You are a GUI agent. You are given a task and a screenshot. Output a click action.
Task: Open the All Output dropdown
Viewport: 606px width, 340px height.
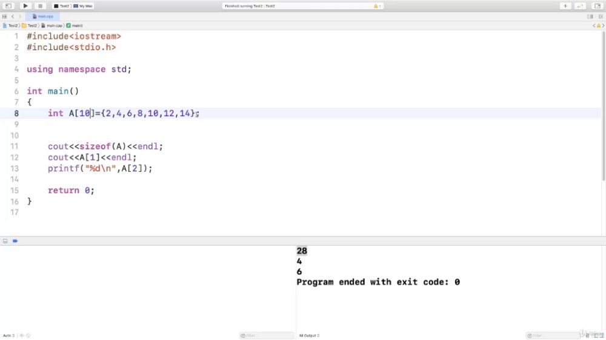(x=309, y=335)
